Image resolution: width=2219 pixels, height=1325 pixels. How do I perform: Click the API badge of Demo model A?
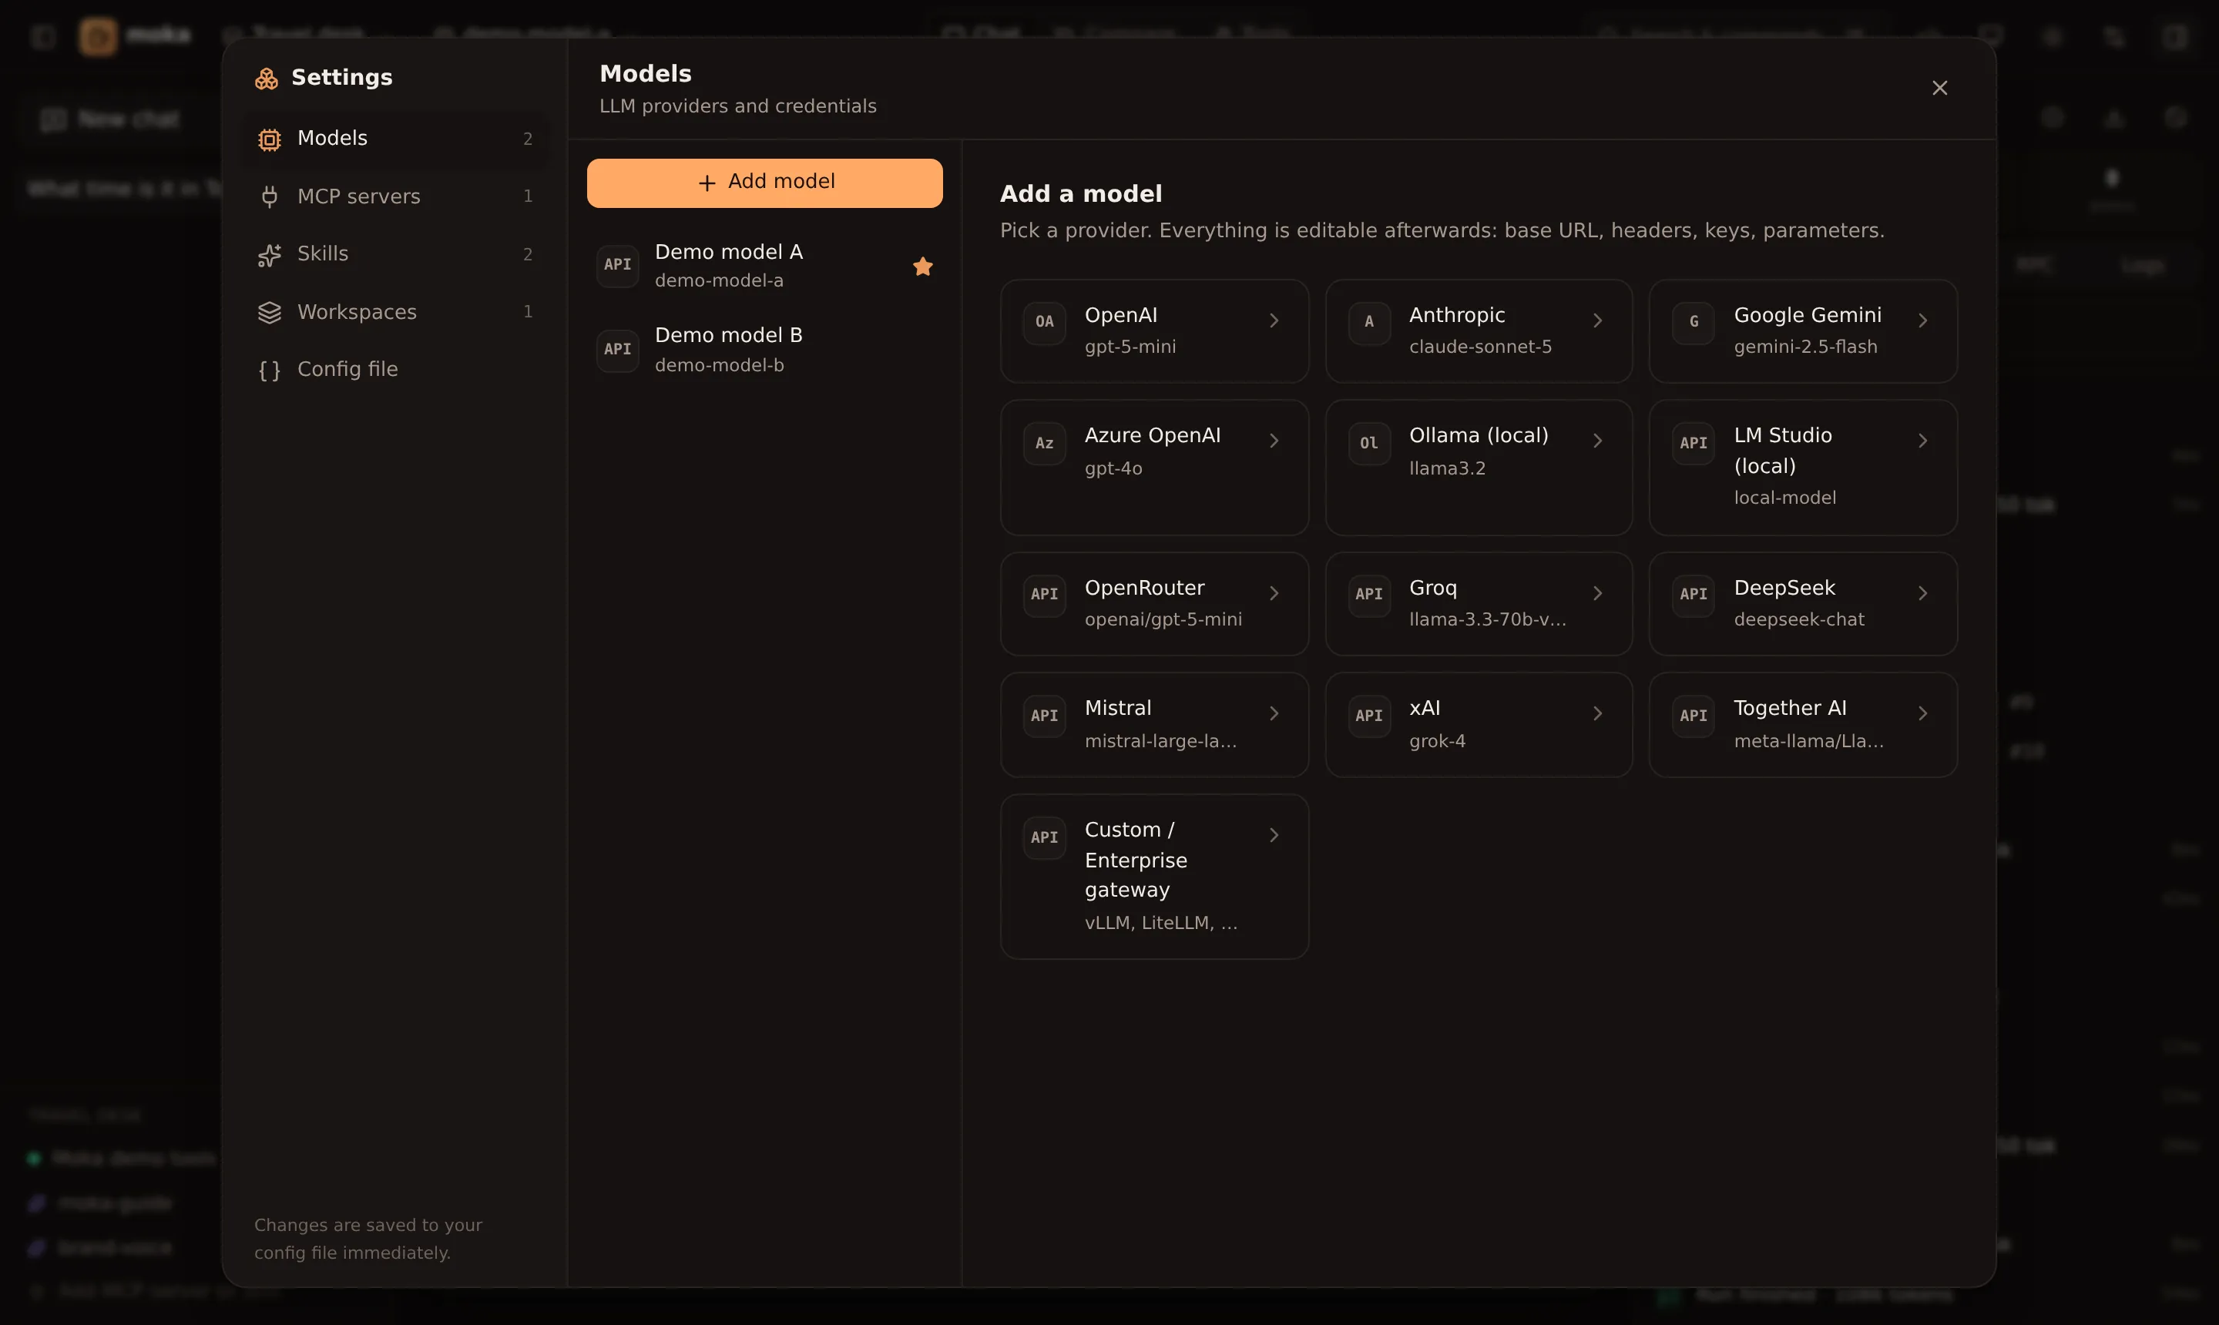(x=617, y=265)
